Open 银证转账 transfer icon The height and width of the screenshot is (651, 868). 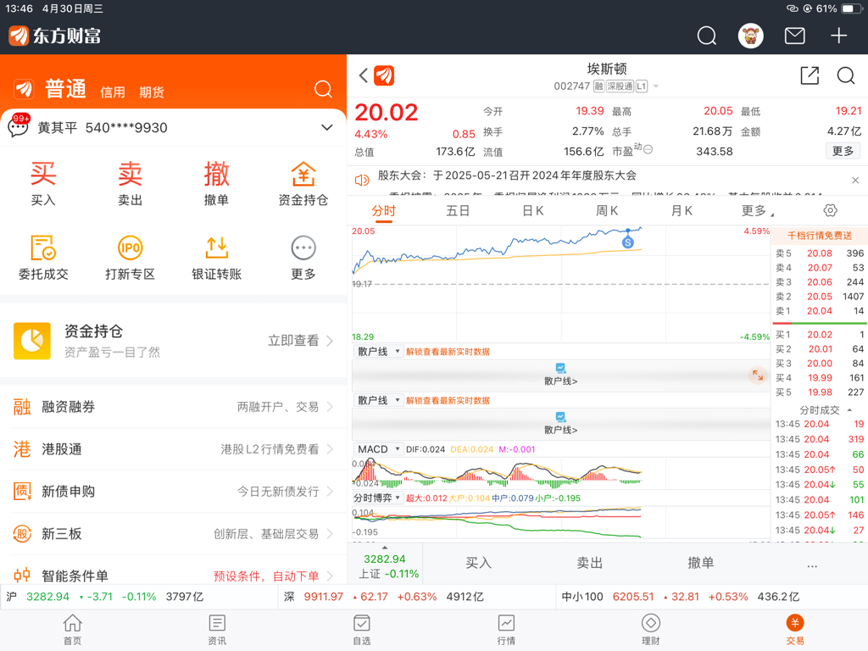pyautogui.click(x=216, y=258)
